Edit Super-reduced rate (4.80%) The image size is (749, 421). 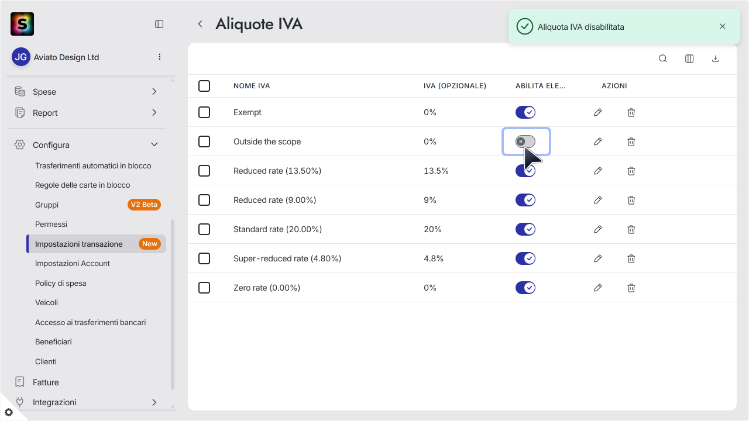click(x=597, y=258)
